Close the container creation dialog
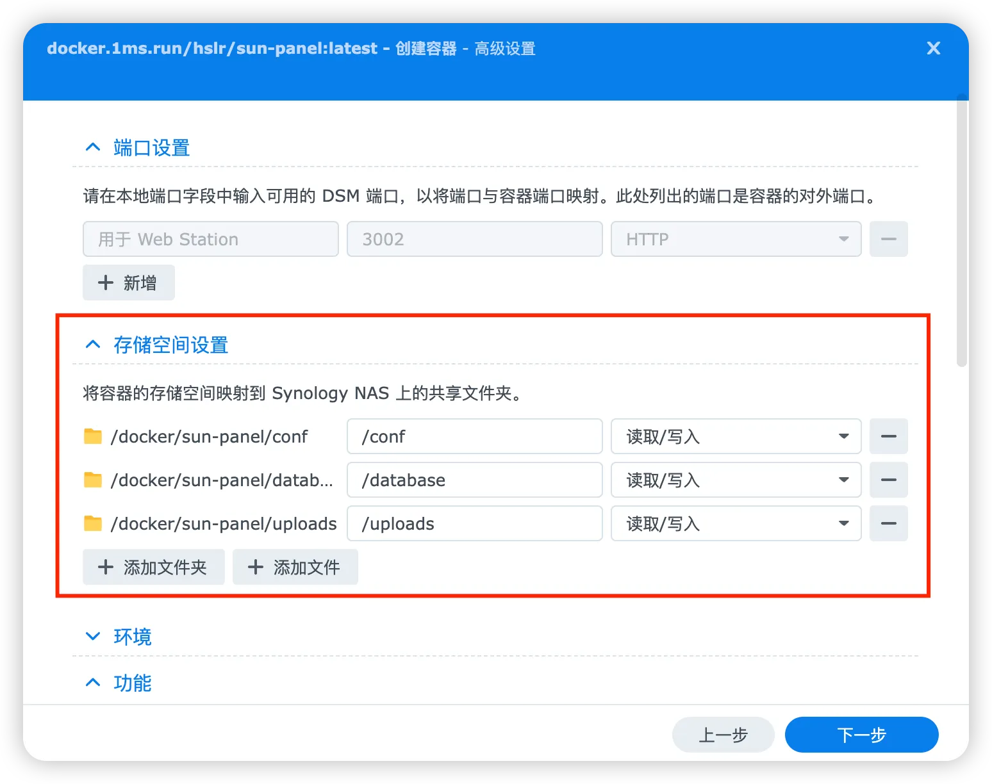 point(934,48)
